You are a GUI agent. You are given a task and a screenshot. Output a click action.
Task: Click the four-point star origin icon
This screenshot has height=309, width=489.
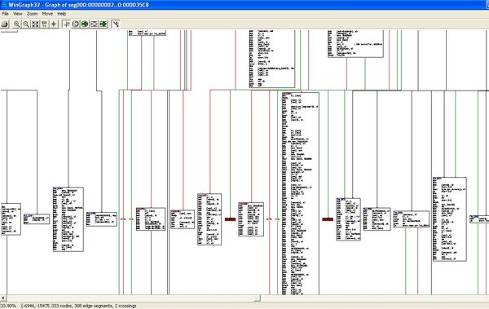click(x=54, y=24)
